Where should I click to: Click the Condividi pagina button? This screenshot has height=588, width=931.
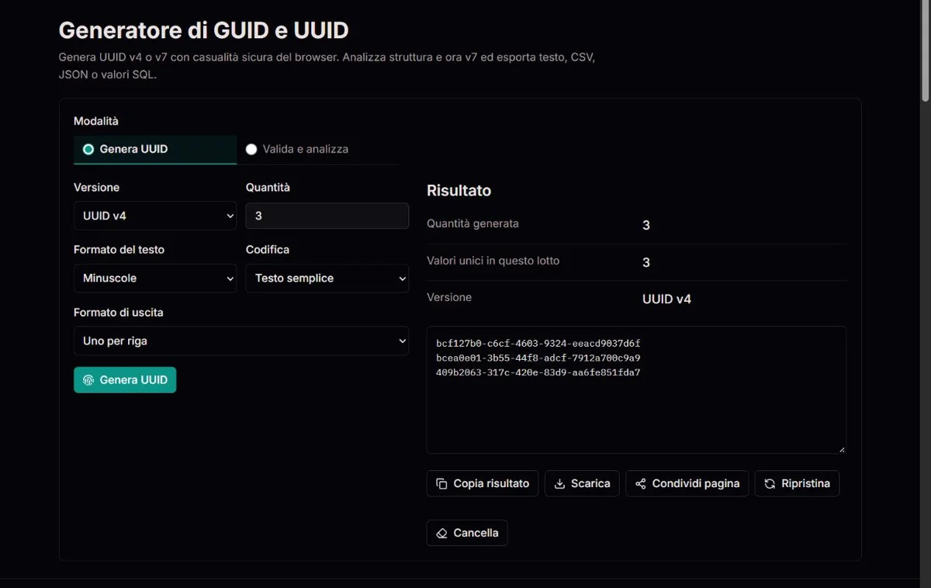[687, 483]
